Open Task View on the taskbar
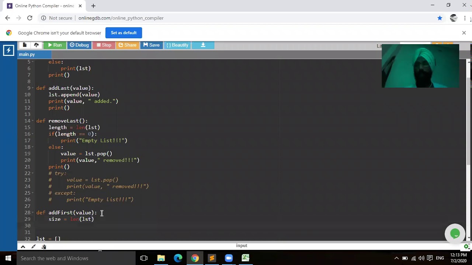Screen dimensions: 472x265 pyautogui.click(x=144, y=258)
